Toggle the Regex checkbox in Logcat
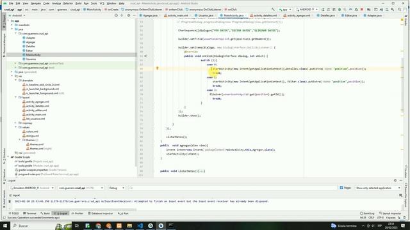 [341, 188]
